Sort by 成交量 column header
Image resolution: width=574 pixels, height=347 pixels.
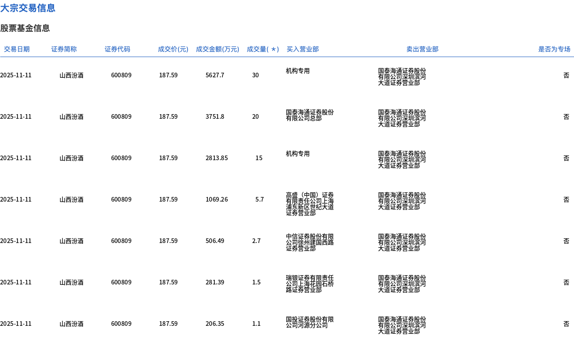tap(263, 49)
